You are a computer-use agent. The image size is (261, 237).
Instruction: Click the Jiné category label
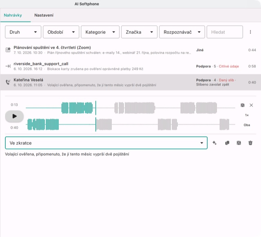200,50
